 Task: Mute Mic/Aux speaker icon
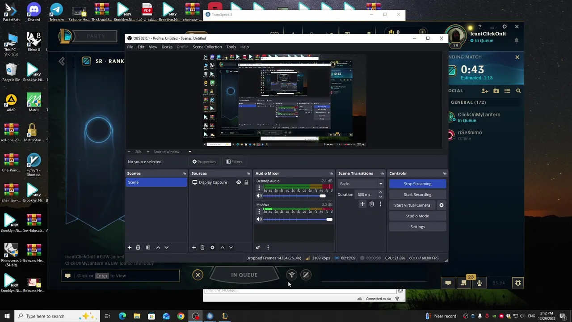(x=259, y=219)
